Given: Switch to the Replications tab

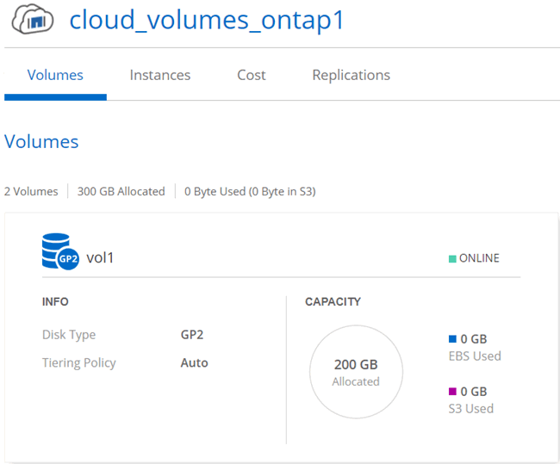Looking at the screenshot, I should click(x=351, y=75).
